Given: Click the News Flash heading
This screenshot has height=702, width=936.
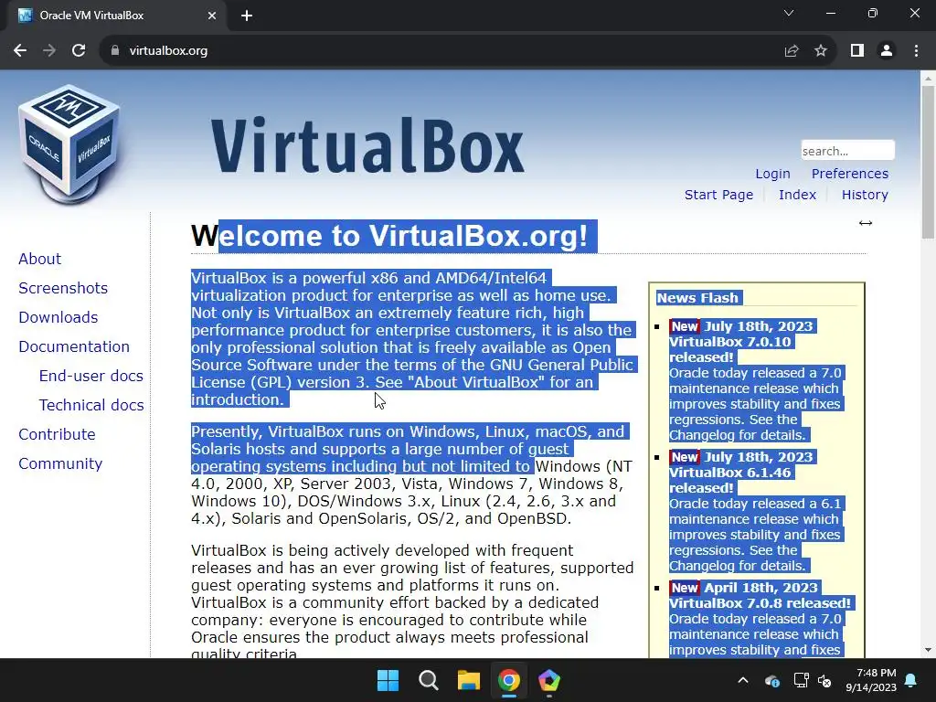Looking at the screenshot, I should [697, 298].
